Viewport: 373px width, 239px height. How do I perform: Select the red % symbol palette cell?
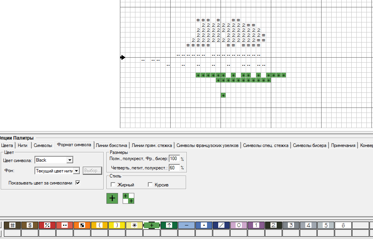47,225
